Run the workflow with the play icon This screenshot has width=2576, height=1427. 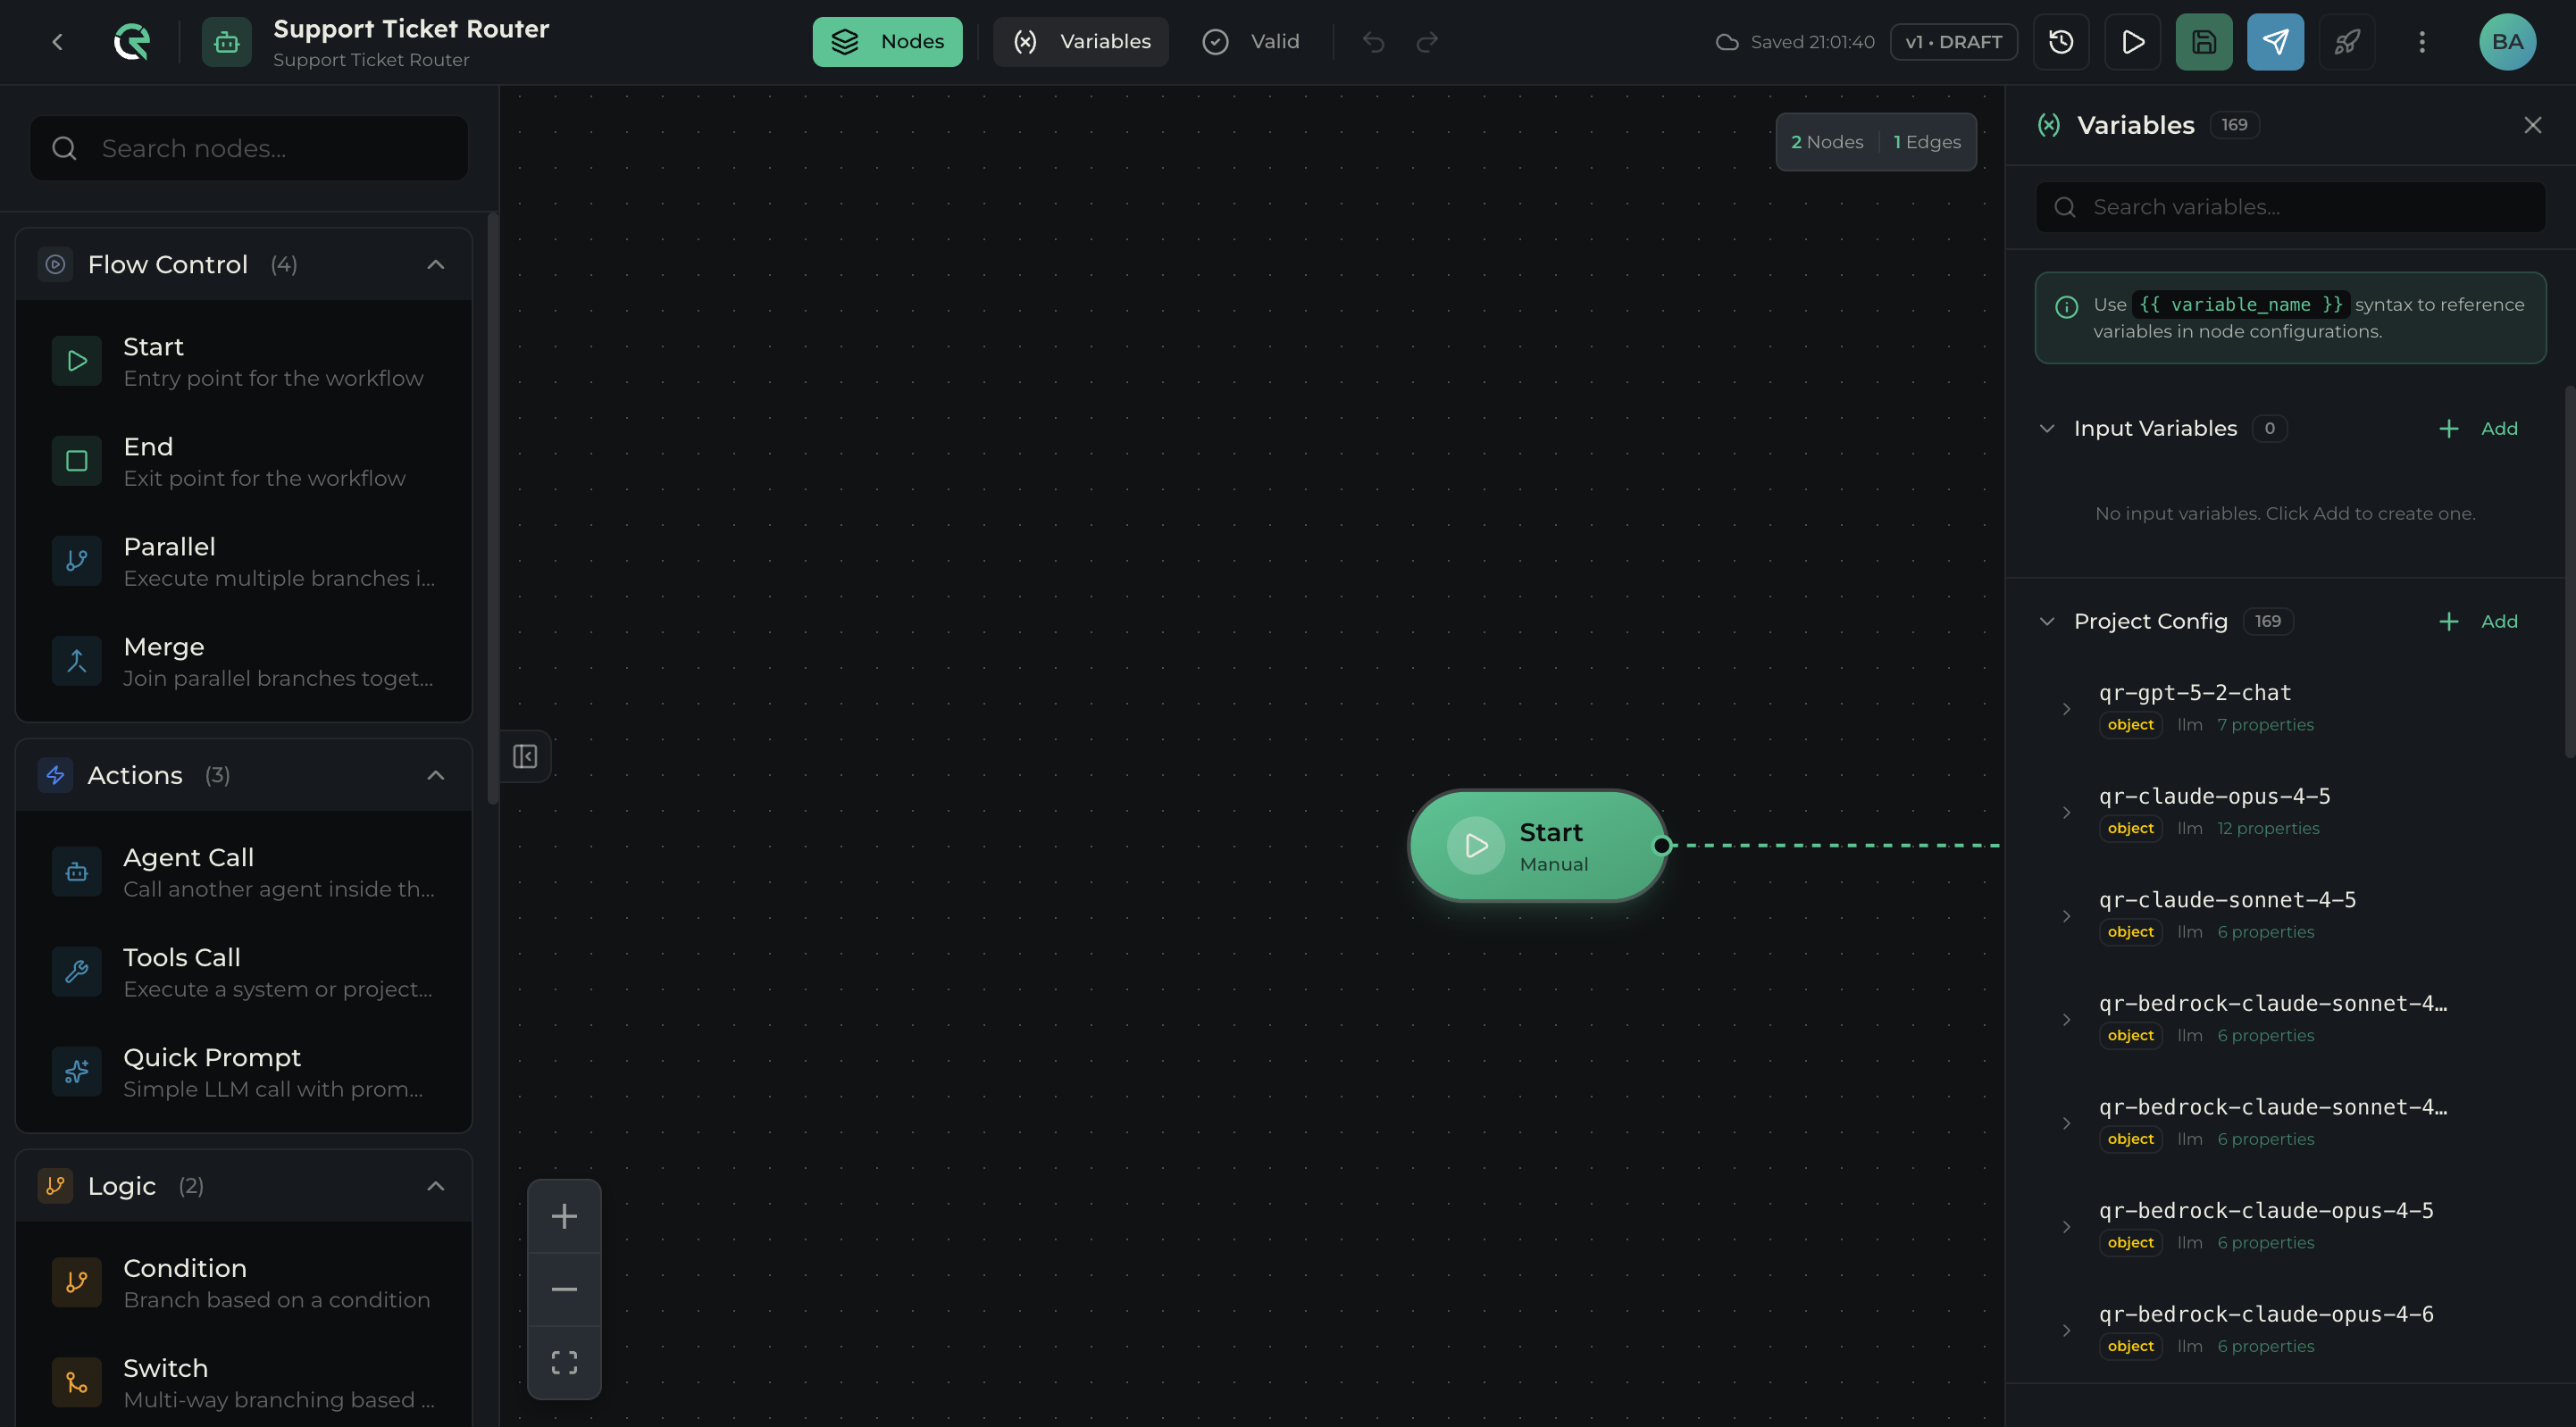2132,42
